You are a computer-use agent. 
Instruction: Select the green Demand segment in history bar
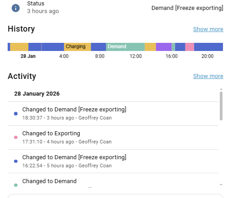(125, 47)
